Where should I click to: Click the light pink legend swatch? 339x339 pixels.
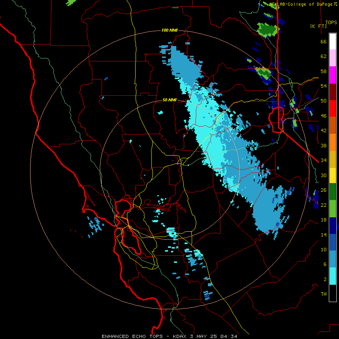[333, 58]
